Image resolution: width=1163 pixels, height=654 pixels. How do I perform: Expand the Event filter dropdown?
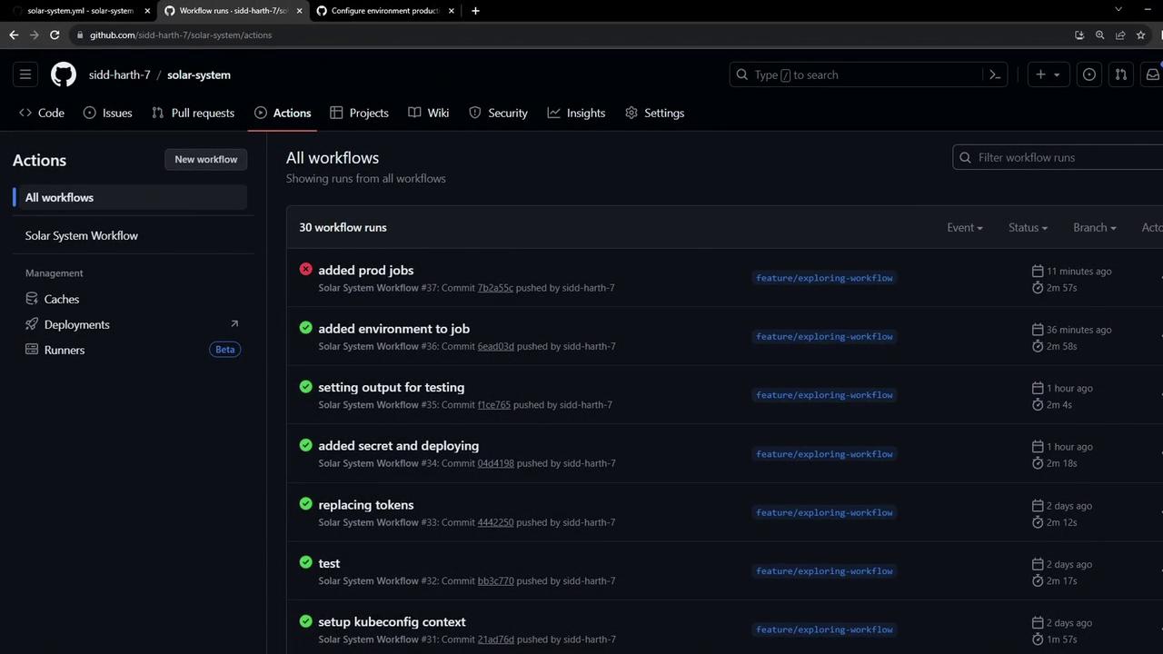pos(964,227)
